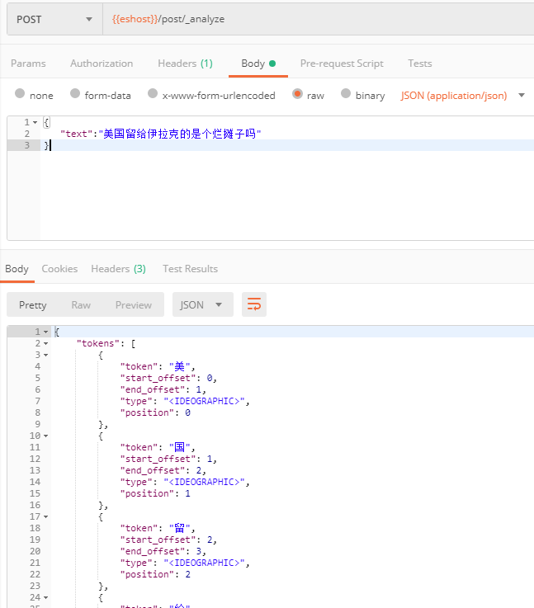Collapse response line 1 fold arrow
The image size is (534, 608).
click(x=45, y=332)
